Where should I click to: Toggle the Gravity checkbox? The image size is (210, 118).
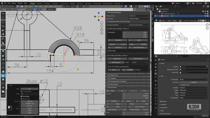pyautogui.click(x=161, y=102)
